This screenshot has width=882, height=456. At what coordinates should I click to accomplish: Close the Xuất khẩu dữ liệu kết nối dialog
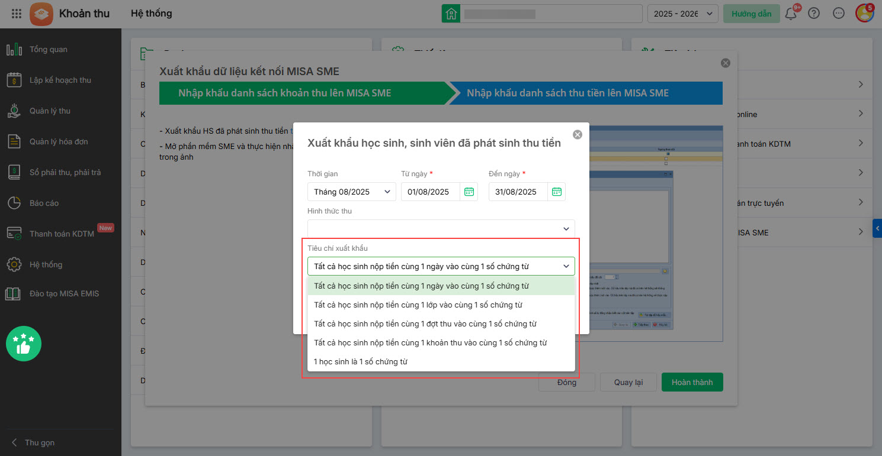(x=726, y=63)
